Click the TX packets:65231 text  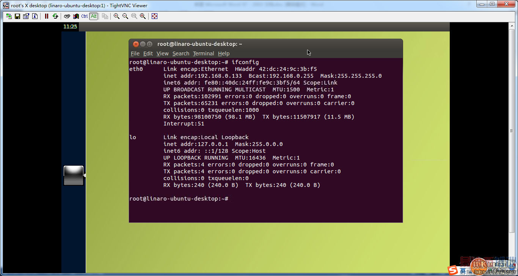(191, 103)
